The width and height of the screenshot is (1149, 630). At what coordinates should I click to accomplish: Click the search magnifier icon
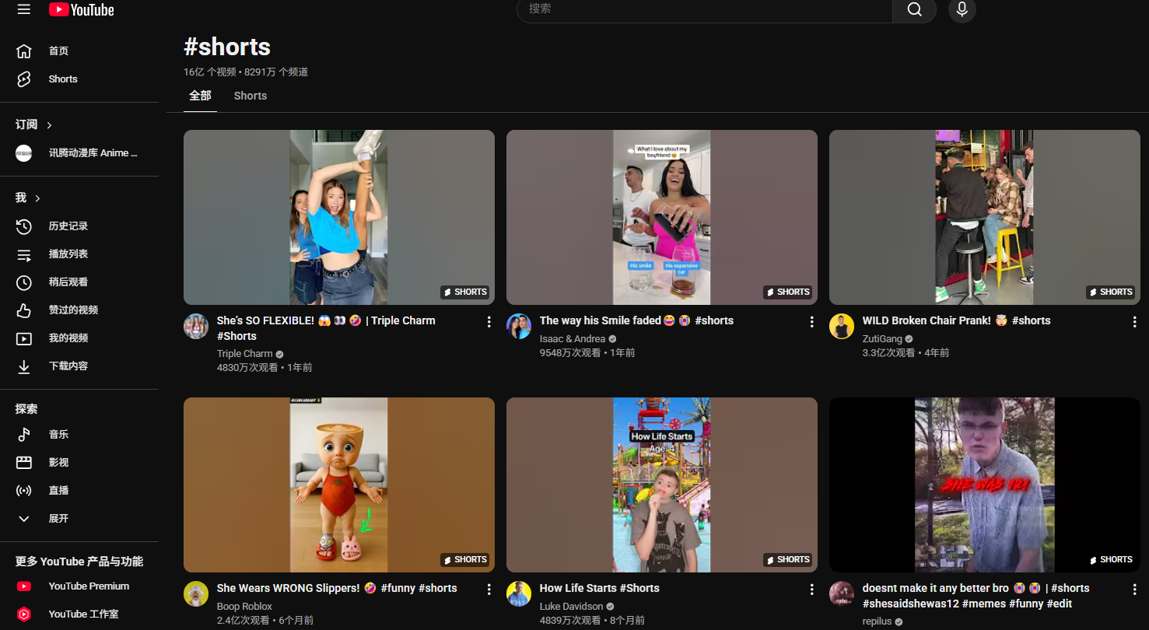point(914,11)
